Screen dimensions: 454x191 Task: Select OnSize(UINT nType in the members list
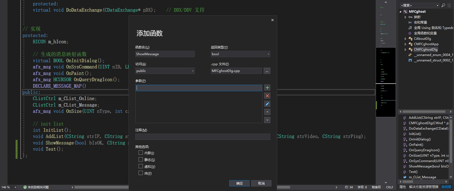point(428,156)
